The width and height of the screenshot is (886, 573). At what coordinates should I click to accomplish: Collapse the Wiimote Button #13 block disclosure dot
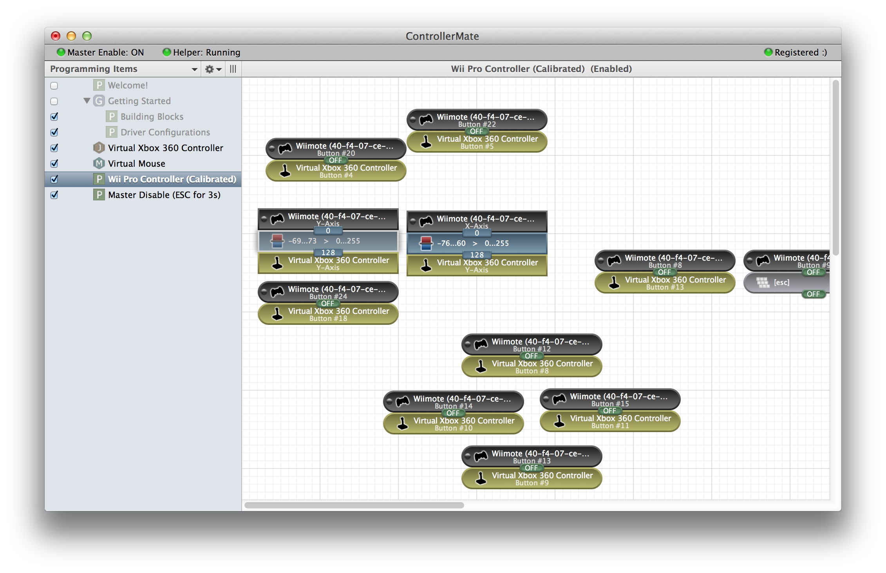click(468, 456)
